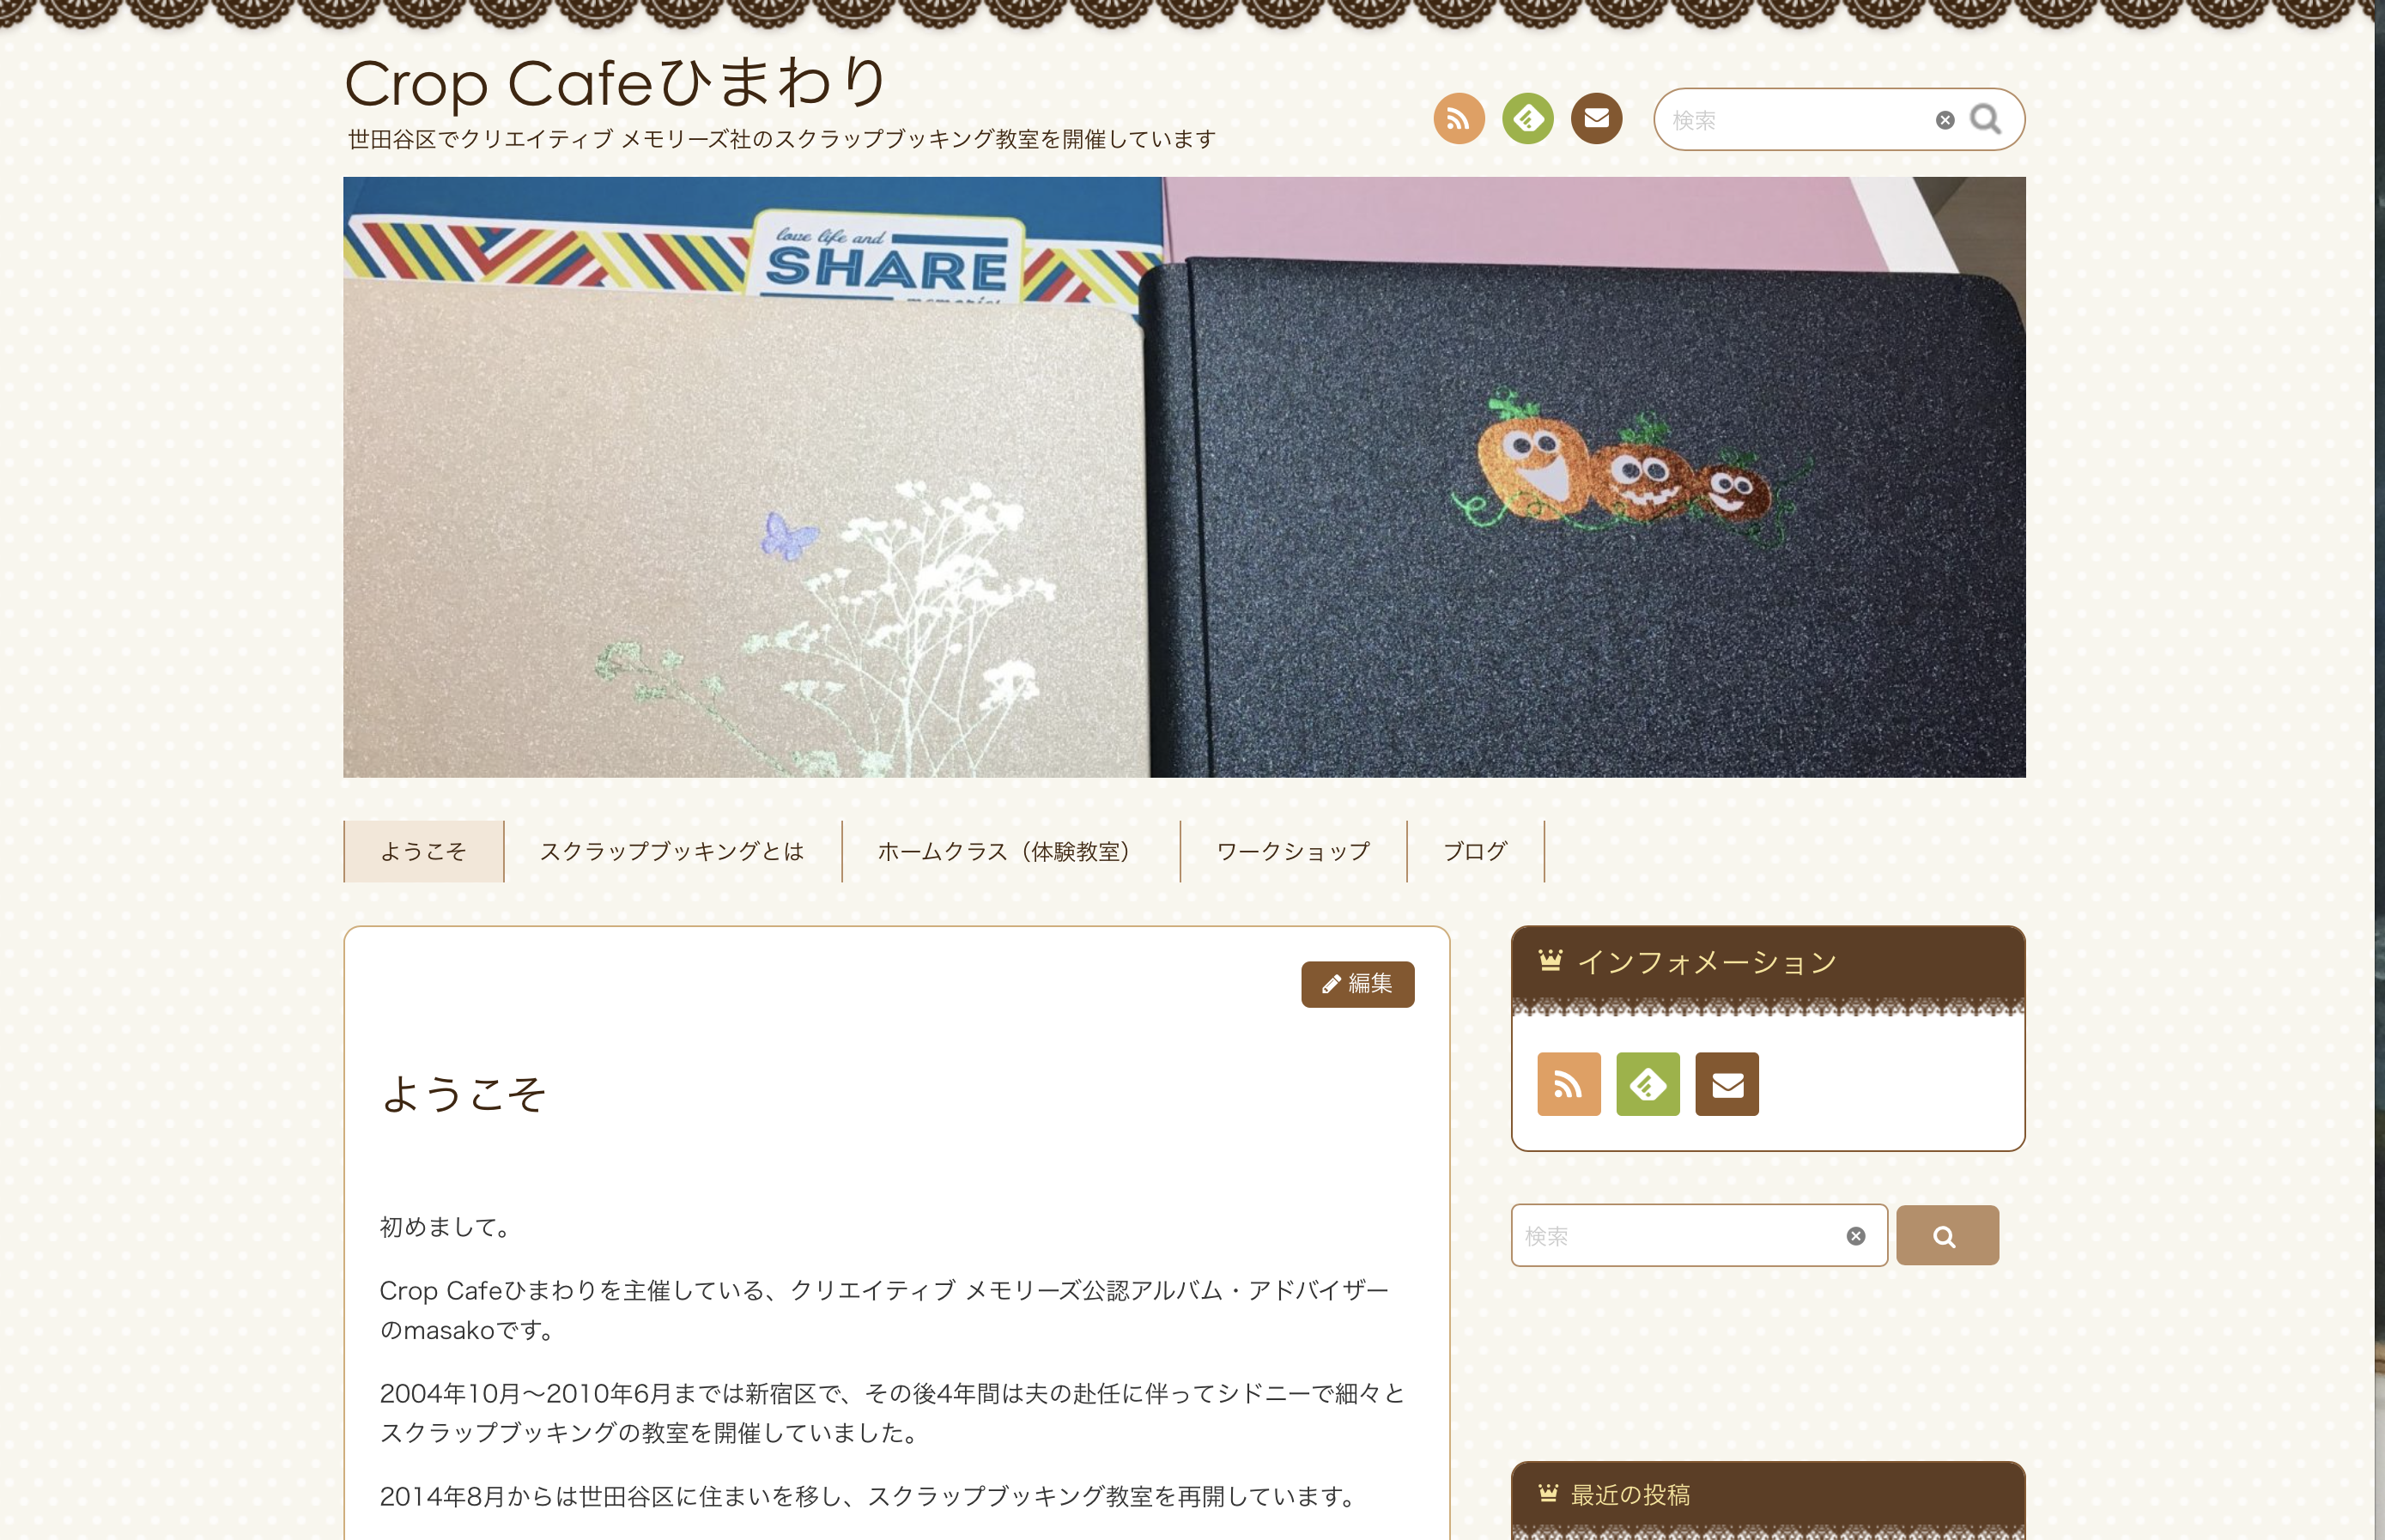Click the brown round mail icon in header
The image size is (2385, 1540).
pos(1596,119)
